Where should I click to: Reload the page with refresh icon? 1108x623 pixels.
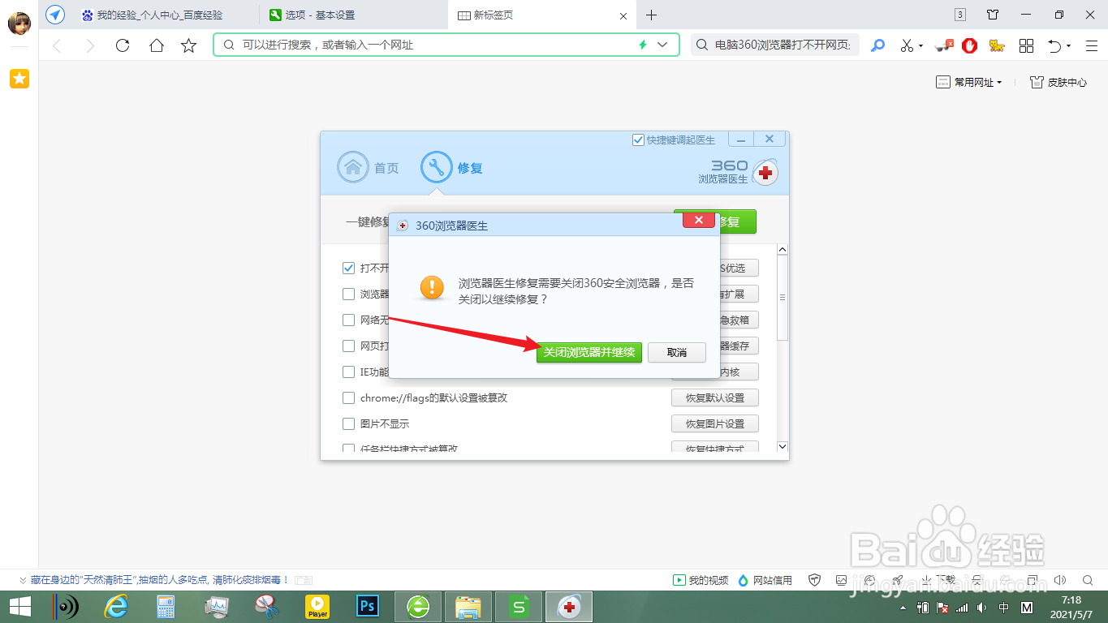click(123, 45)
